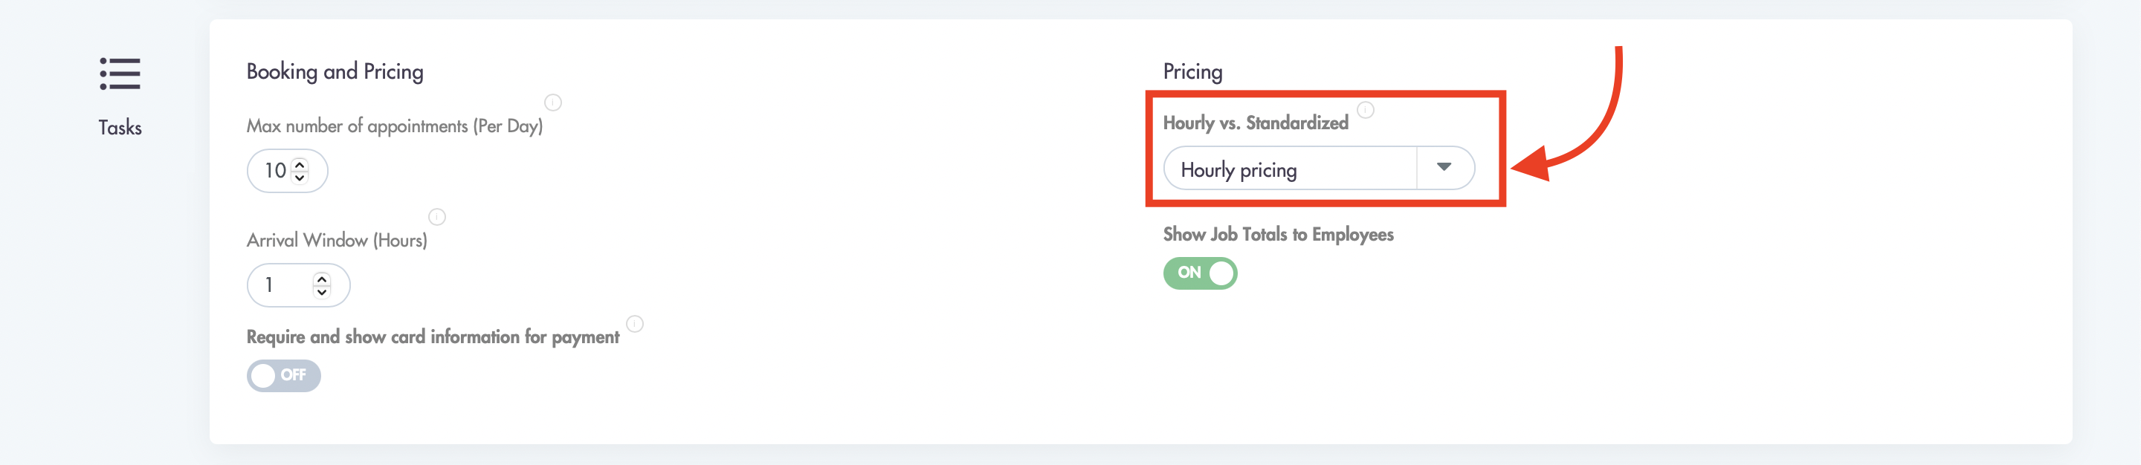
Task: Expand the Hourly pricing dropdown arrow
Action: (1444, 167)
